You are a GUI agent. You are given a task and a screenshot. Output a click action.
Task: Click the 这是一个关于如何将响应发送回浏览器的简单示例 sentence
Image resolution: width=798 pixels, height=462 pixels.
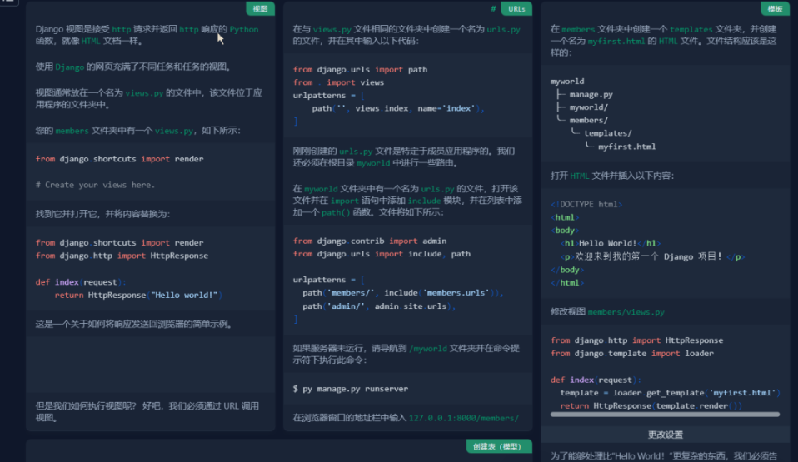134,324
